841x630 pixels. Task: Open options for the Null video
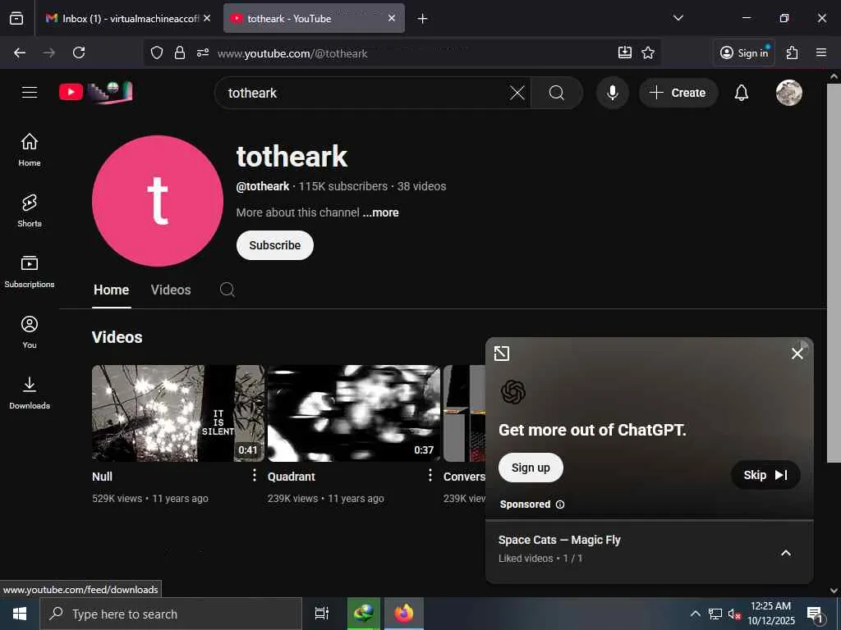pos(255,475)
